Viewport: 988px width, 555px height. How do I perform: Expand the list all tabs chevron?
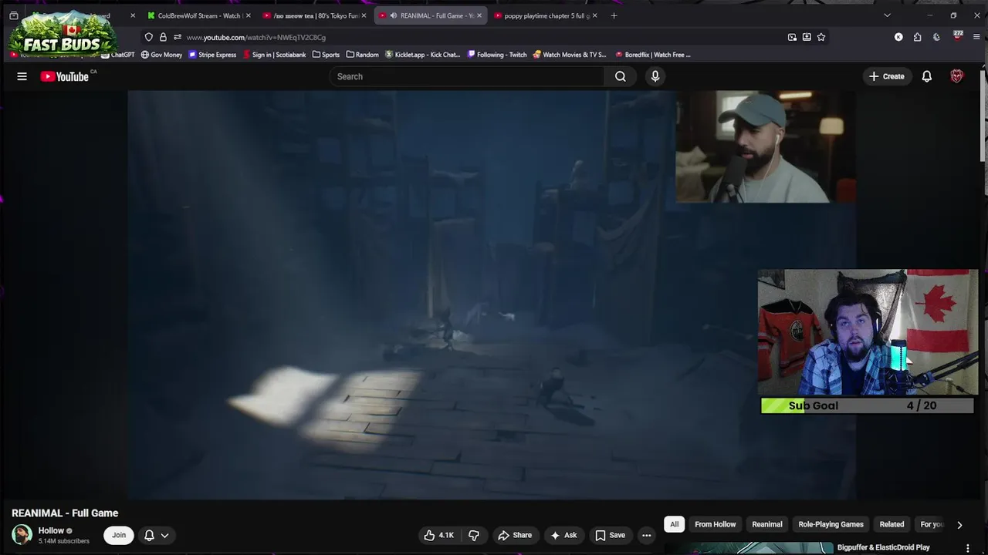coord(887,15)
